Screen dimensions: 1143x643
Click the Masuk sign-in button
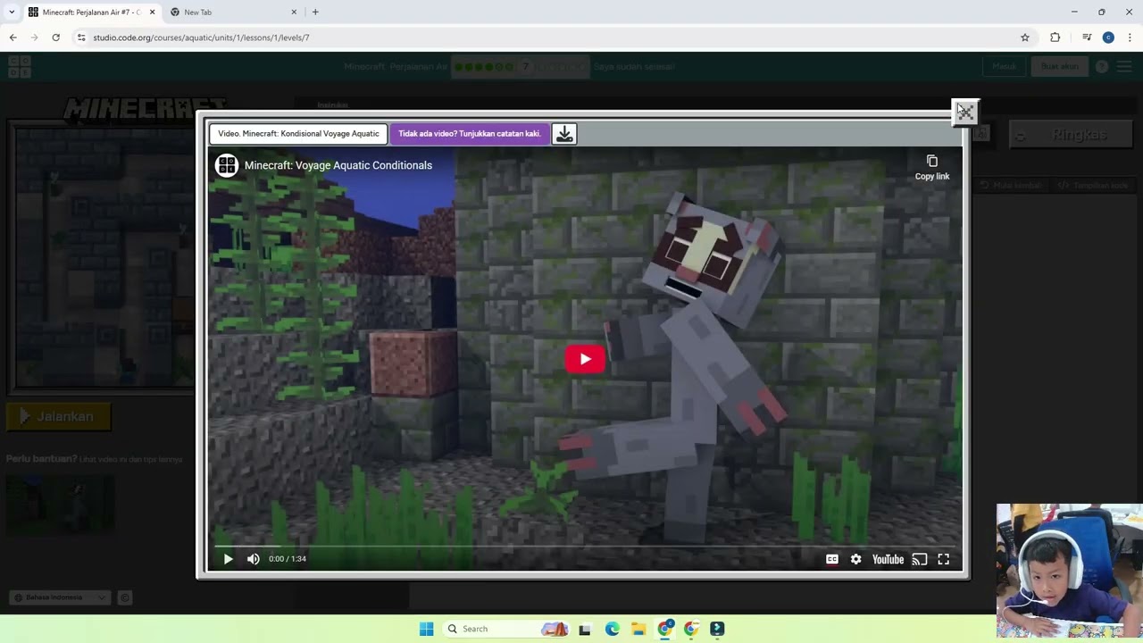pyautogui.click(x=1005, y=66)
